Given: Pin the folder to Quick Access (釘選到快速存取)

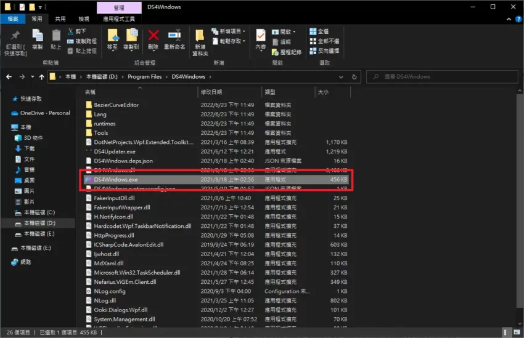Looking at the screenshot, I should coord(15,43).
